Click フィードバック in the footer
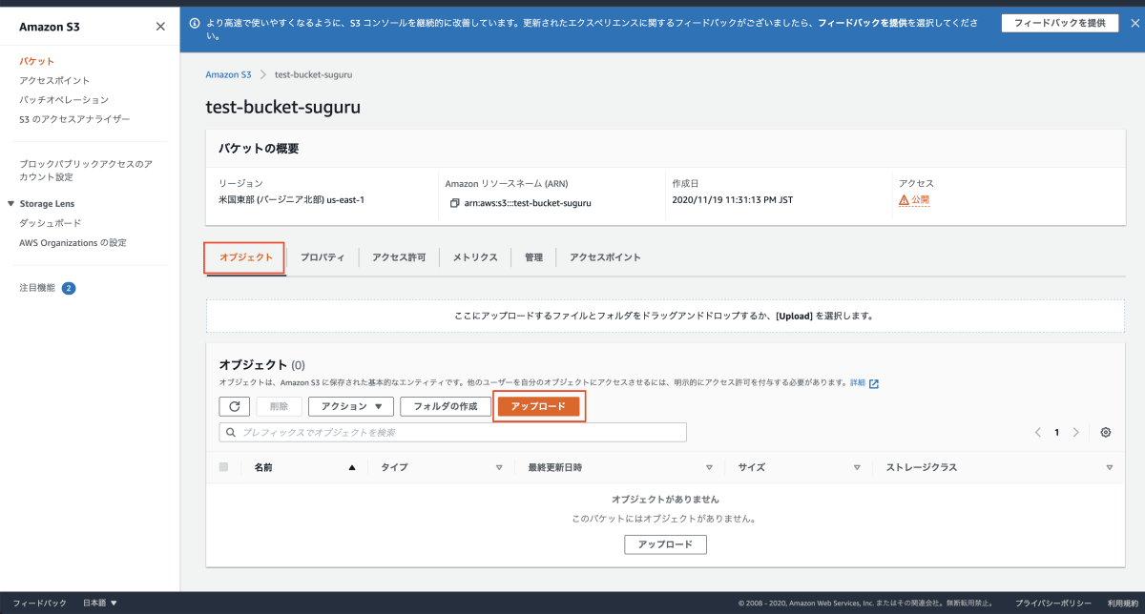The height and width of the screenshot is (614, 1145). pyautogui.click(x=40, y=603)
